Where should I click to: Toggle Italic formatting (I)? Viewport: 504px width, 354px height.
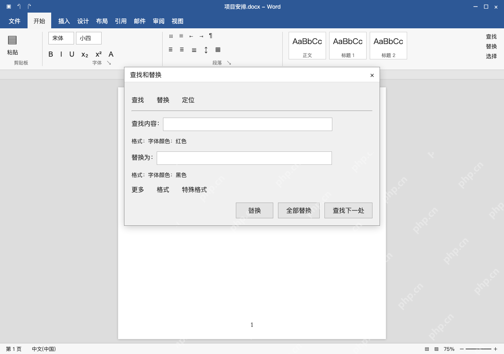pos(61,54)
